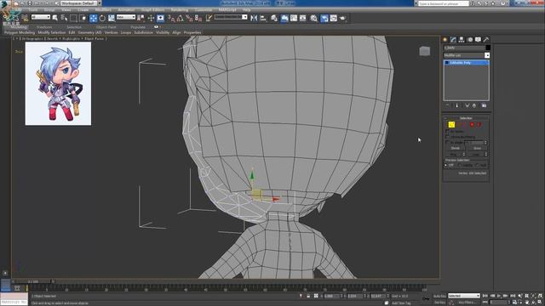Open the Render Setup icon

click(324, 19)
